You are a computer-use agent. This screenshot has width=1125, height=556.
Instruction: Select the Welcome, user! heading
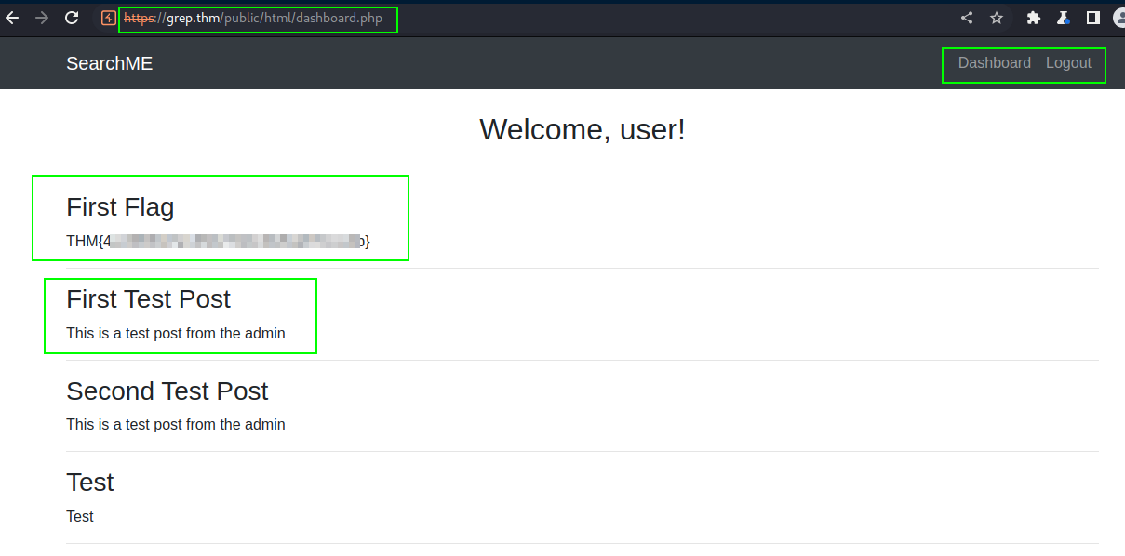583,129
